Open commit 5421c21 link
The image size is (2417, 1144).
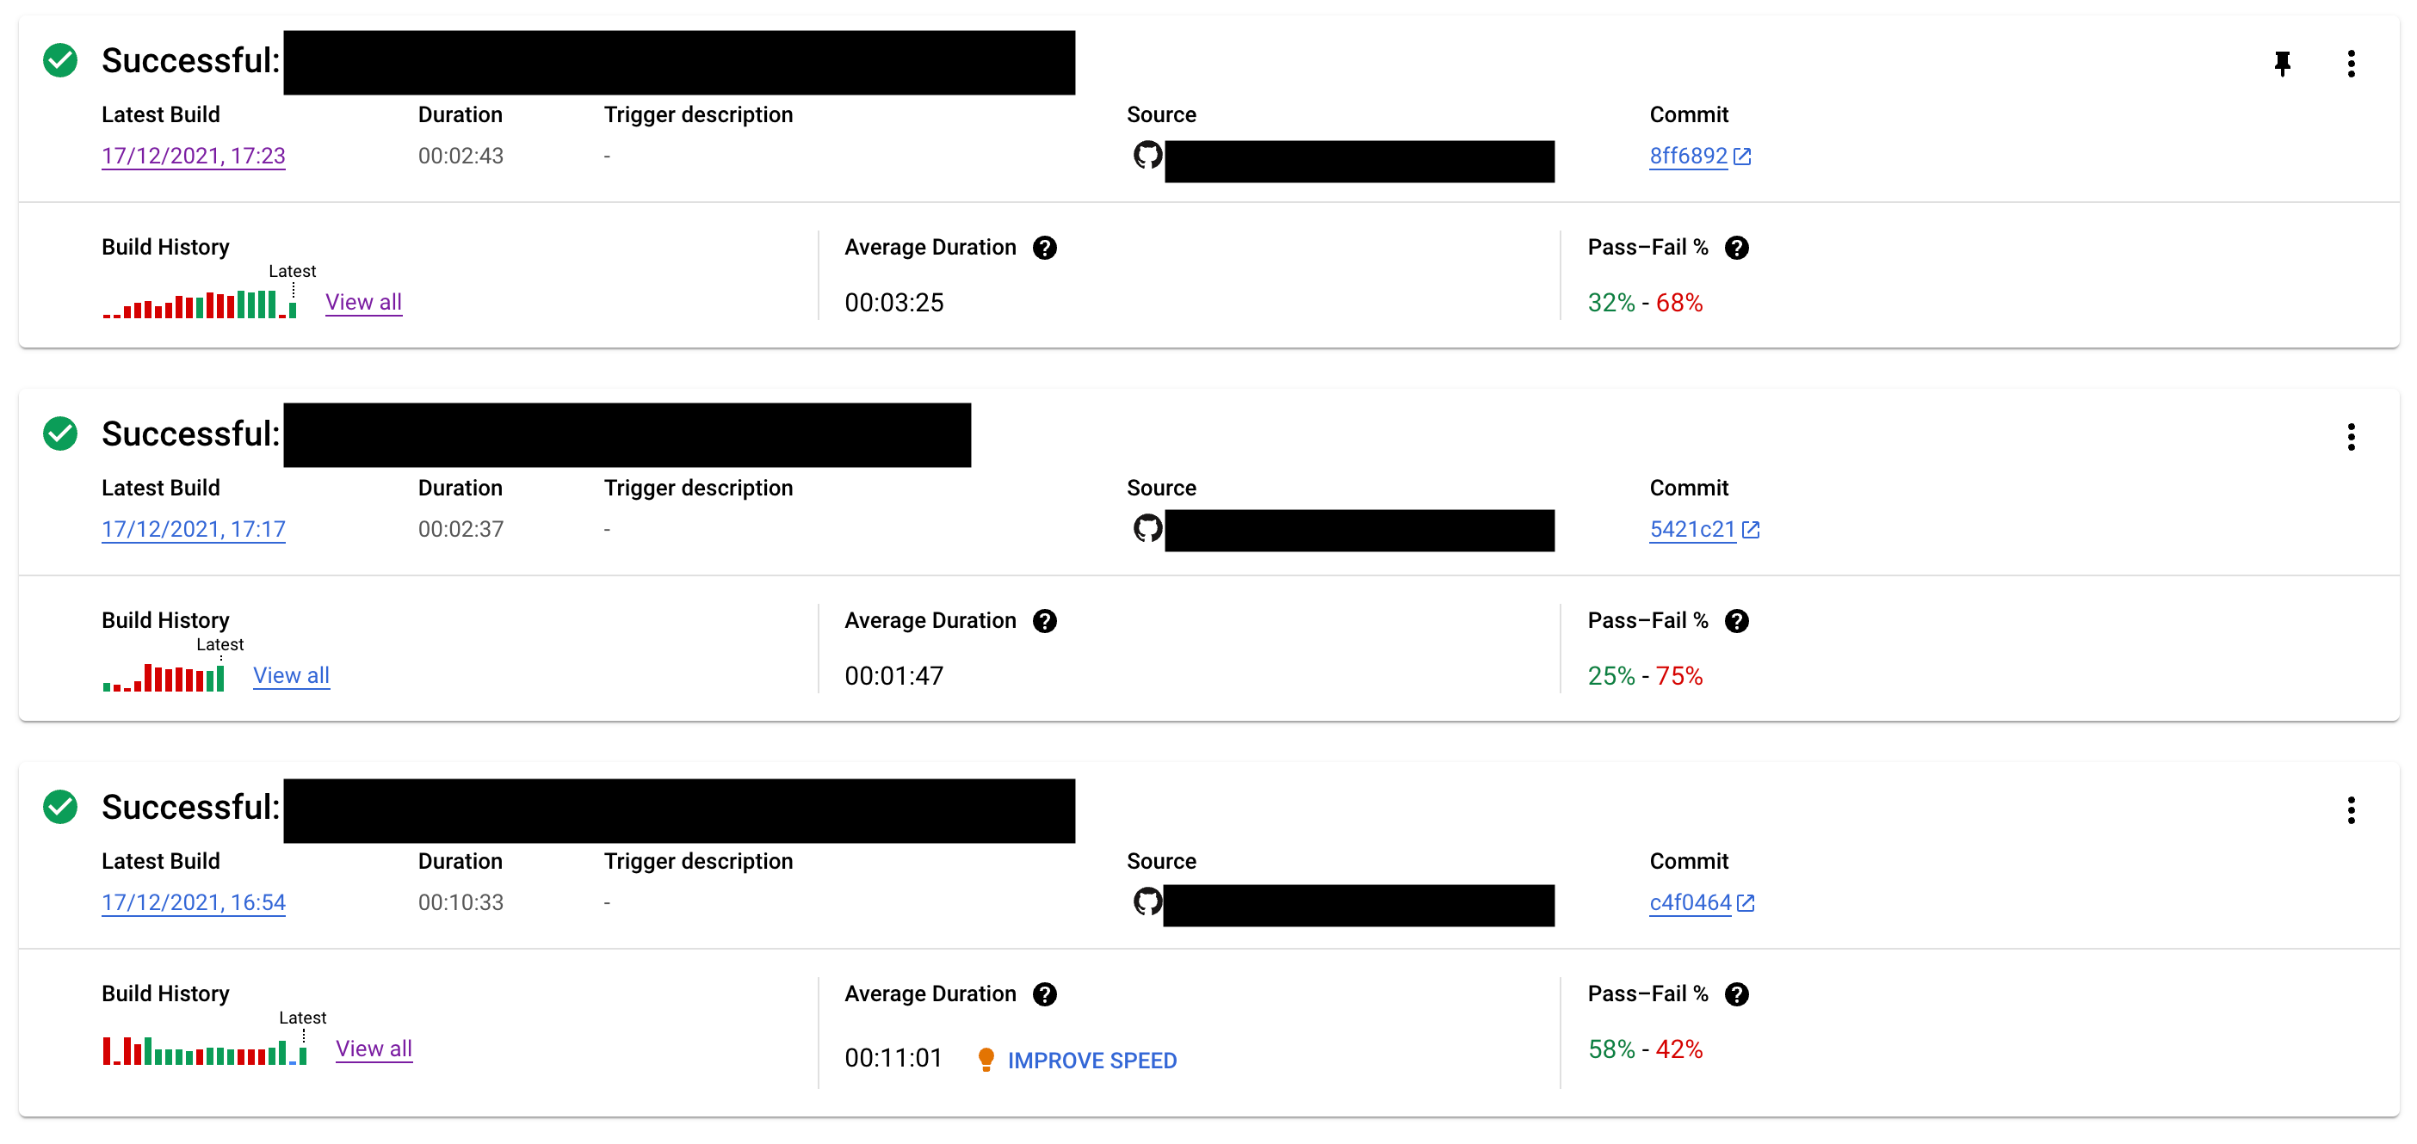(x=1703, y=529)
